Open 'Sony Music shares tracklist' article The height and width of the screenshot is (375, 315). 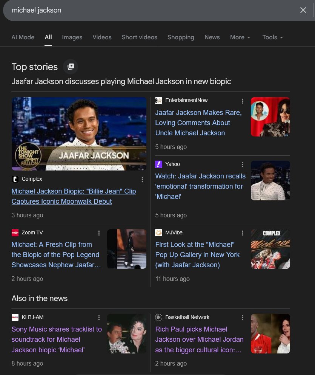tap(57, 339)
